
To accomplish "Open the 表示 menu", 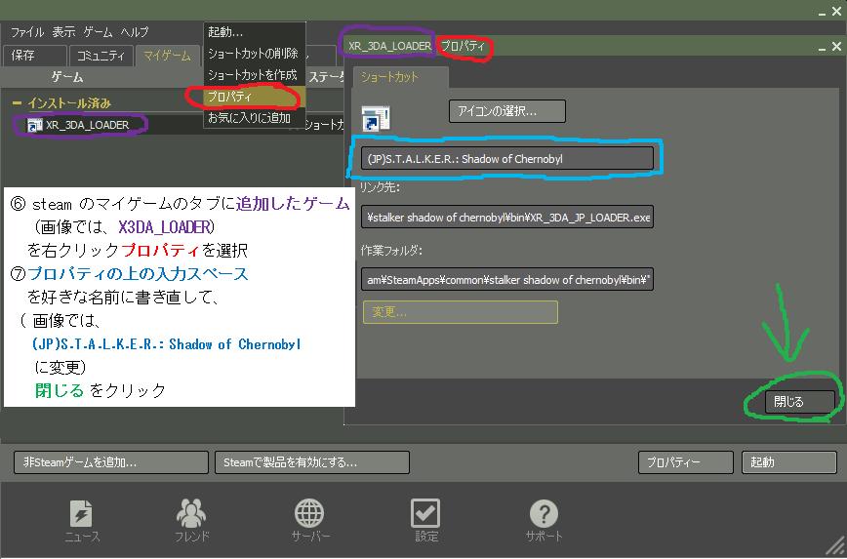I will click(63, 32).
